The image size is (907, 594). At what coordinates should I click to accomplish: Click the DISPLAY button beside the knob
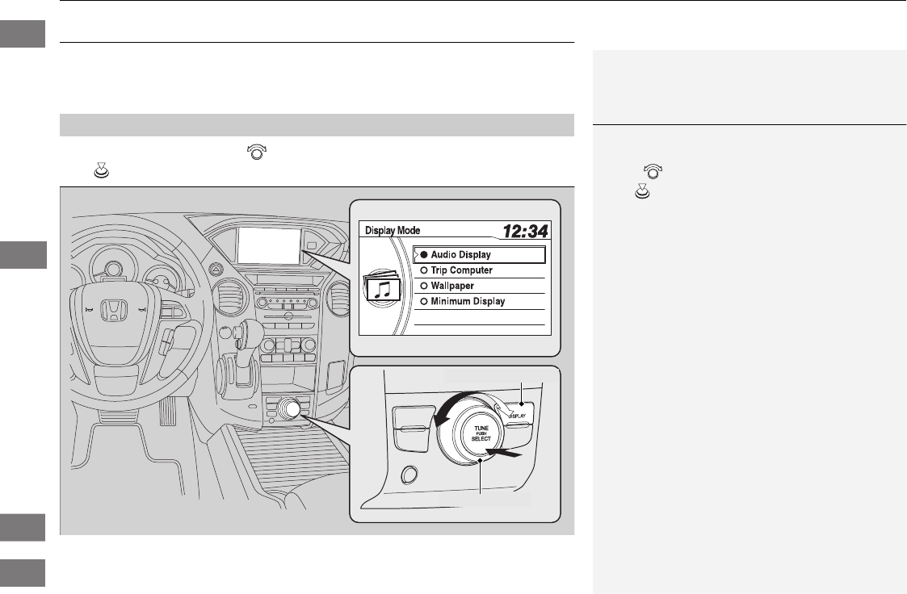point(518,412)
